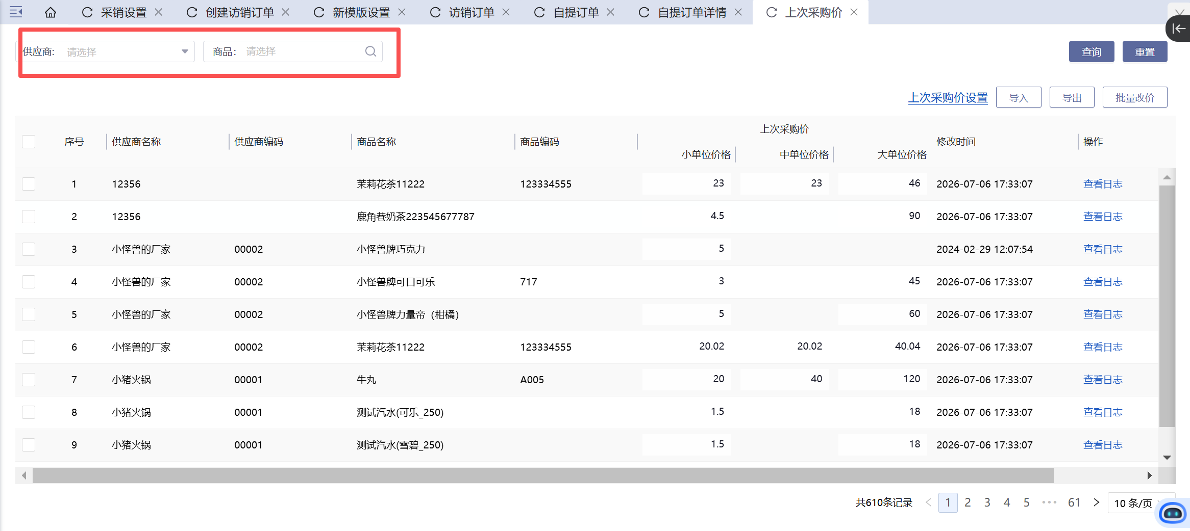Switch to the 新模版设置 tab

tap(361, 12)
